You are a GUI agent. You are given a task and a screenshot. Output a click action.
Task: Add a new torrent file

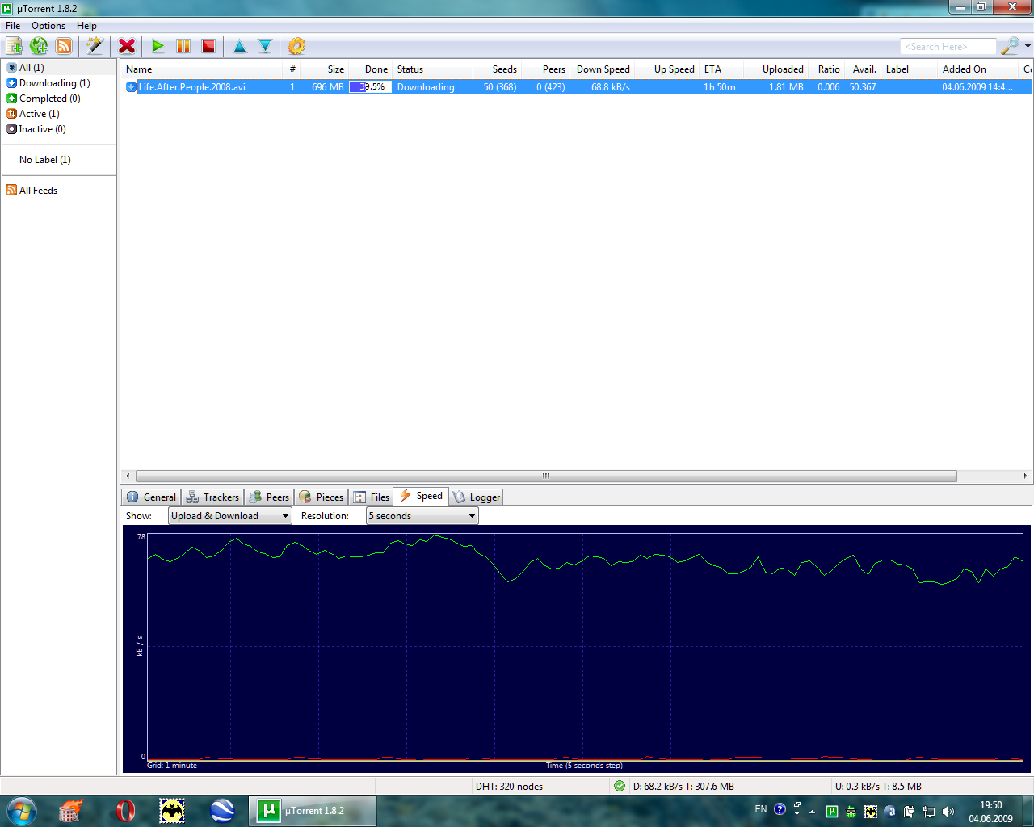[x=14, y=46]
